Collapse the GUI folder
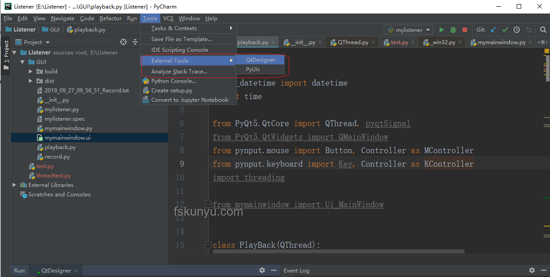This screenshot has height=277, width=550. click(23, 62)
